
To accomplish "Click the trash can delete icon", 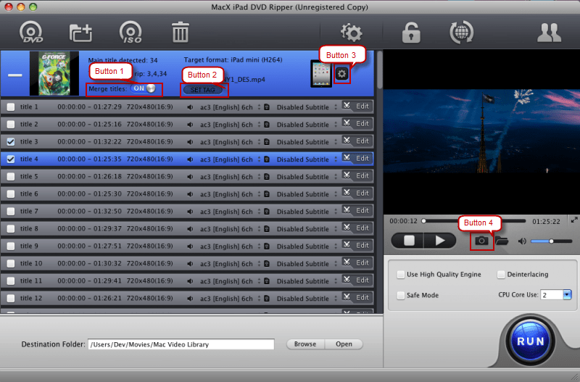I will pyautogui.click(x=180, y=32).
